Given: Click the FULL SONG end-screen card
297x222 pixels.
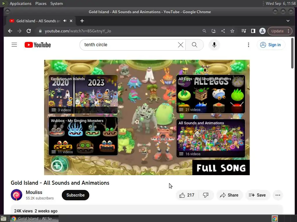Looking at the screenshot, I should pos(221,168).
